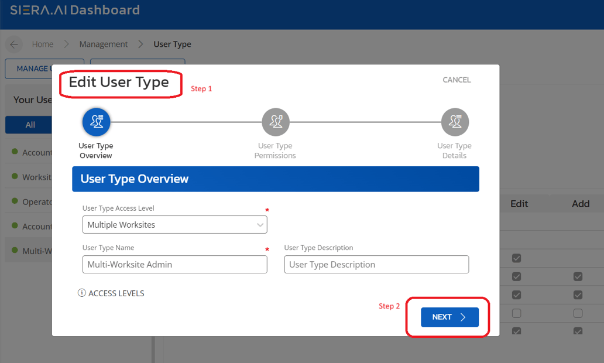Enable the unchecked box in Edit column
This screenshot has width=604, height=363.
click(x=517, y=313)
